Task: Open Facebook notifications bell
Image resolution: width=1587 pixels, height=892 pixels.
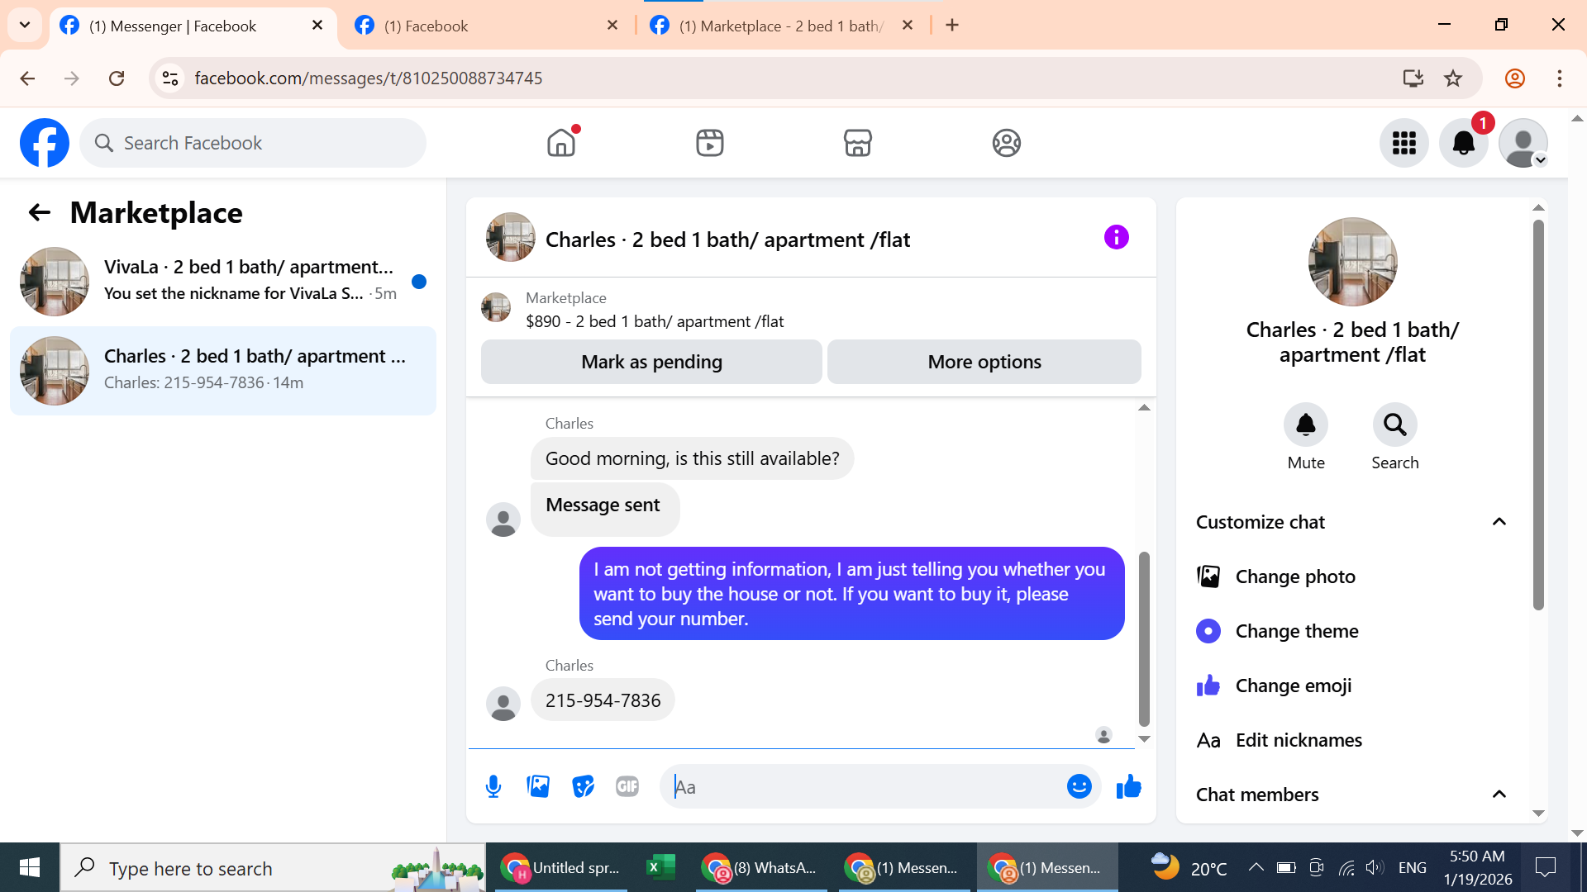Action: 1463,143
